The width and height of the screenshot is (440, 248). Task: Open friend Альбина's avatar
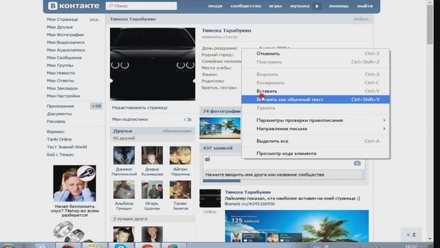click(x=124, y=189)
